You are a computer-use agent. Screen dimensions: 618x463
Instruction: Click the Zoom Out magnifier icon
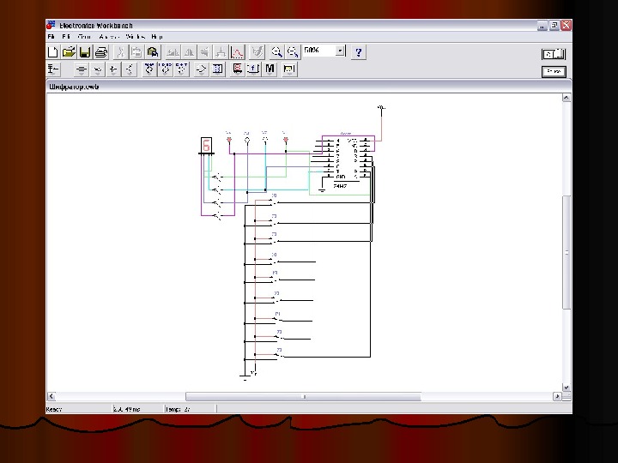point(293,51)
